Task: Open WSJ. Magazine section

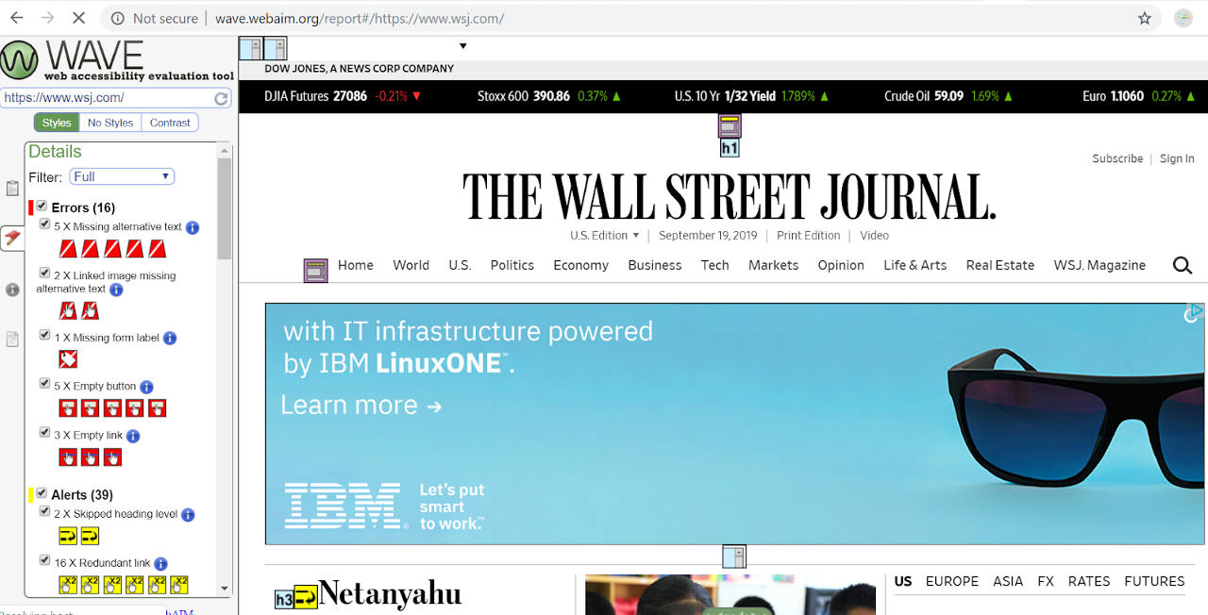Action: [x=1099, y=265]
